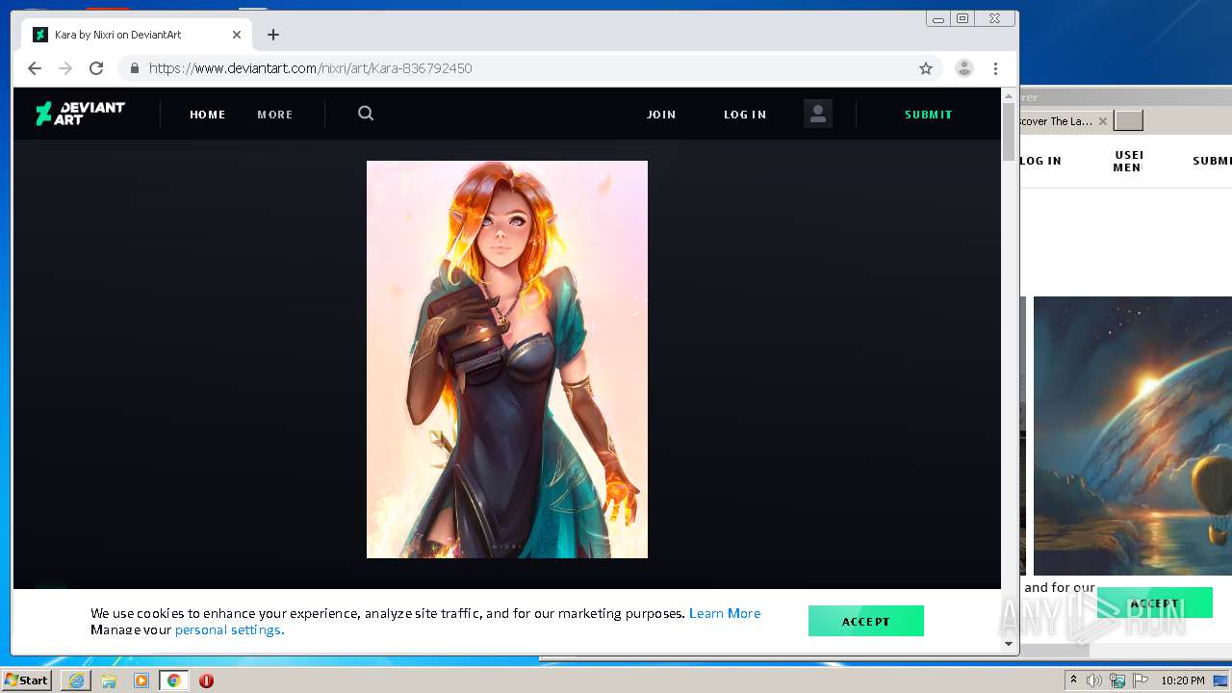
Task: Click the Chrome forward arrow
Action: pyautogui.click(x=65, y=68)
